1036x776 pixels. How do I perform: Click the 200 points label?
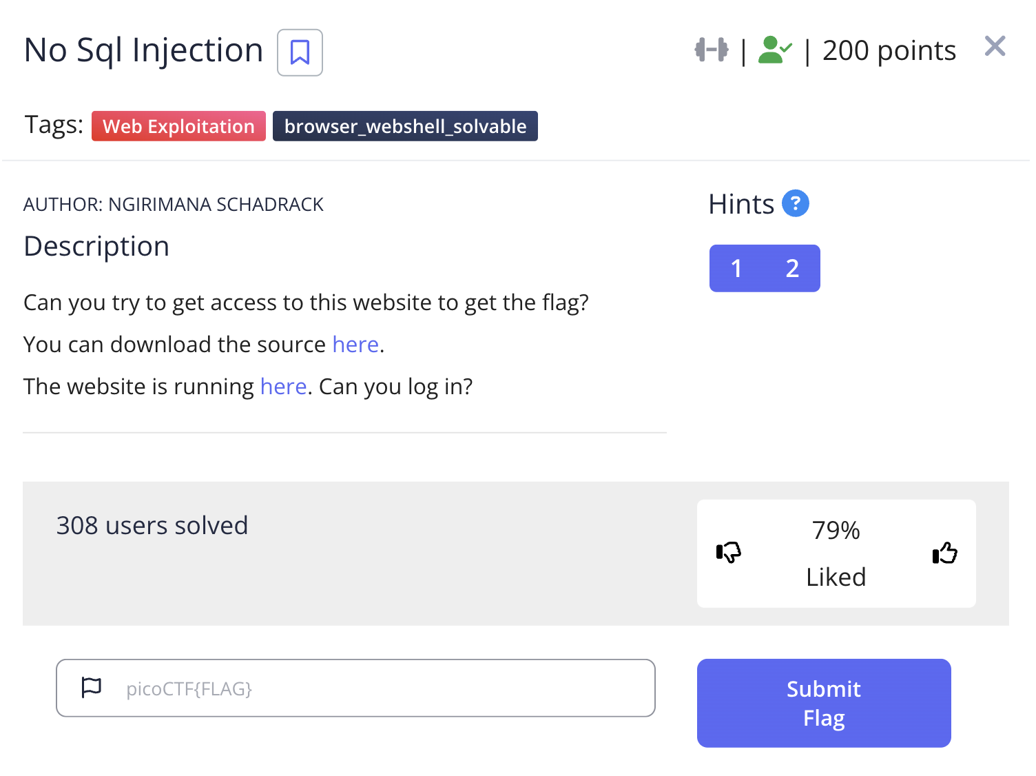[889, 50]
